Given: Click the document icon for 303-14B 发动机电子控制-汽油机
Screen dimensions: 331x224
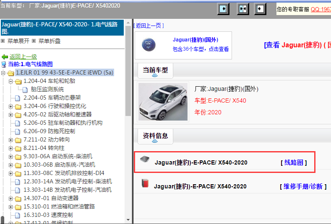Looking at the screenshot, I should 18,190.
